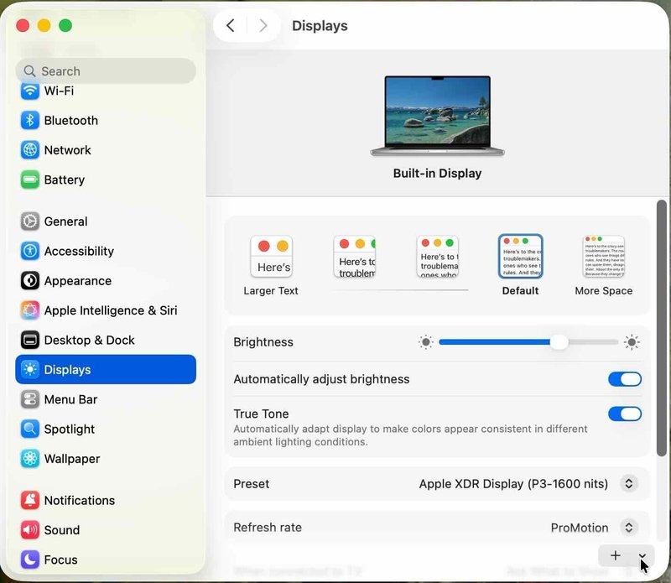Click the Wallpaper flower icon
The height and width of the screenshot is (583, 671).
pyautogui.click(x=30, y=459)
